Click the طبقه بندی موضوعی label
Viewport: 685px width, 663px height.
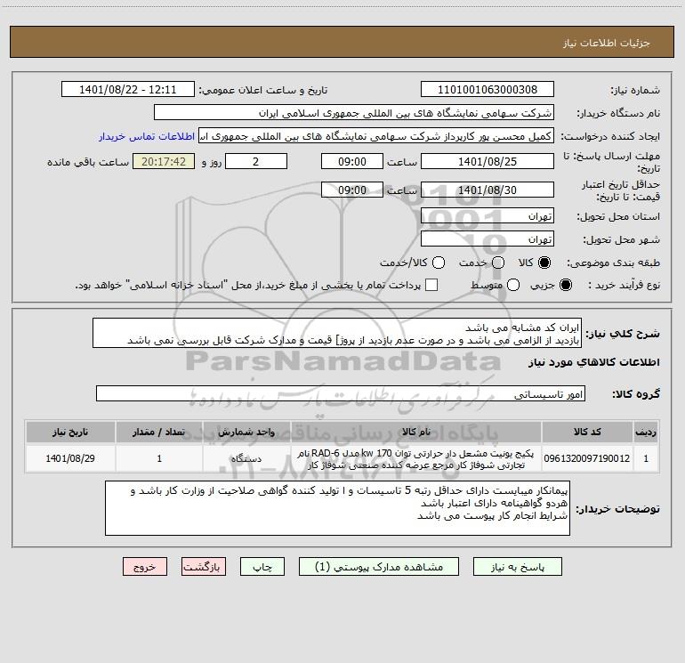click(x=613, y=263)
